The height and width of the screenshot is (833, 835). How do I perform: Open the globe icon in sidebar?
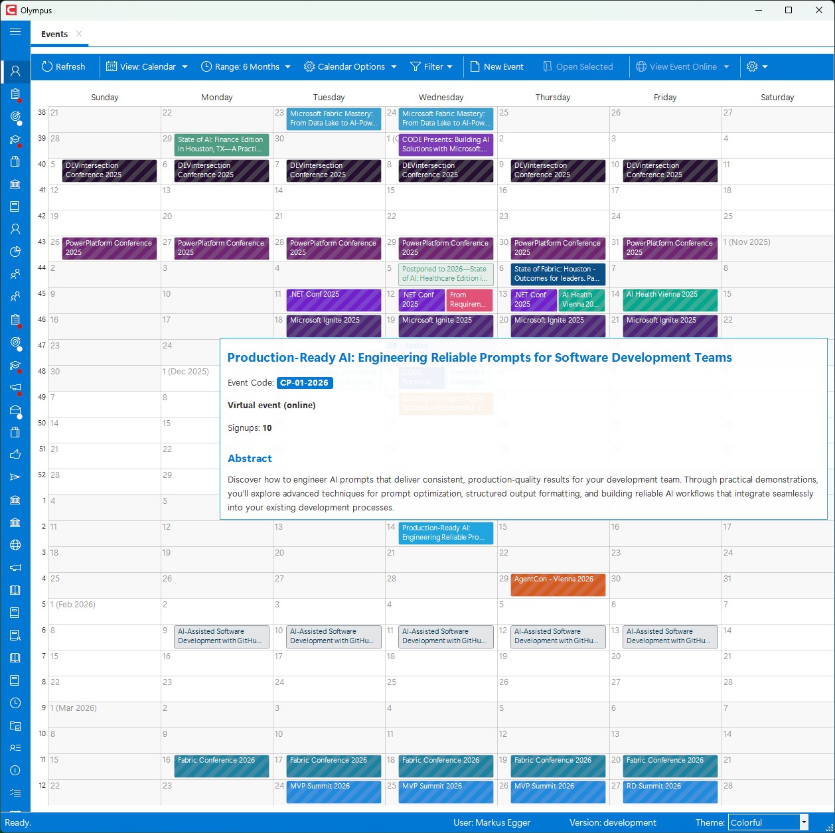coord(15,545)
